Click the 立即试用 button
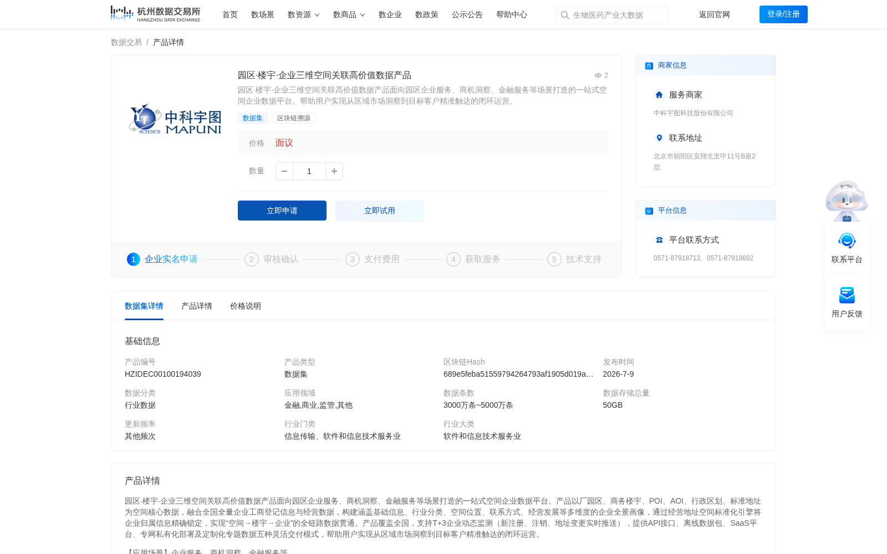Viewport: 887px width, 554px height. (380, 211)
